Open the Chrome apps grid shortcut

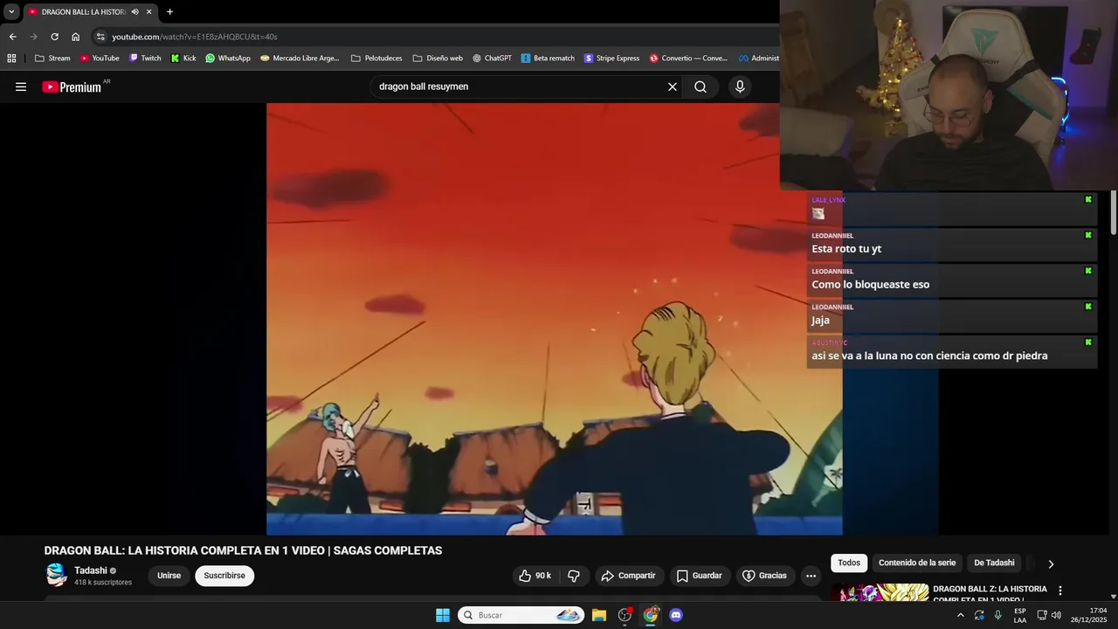pyautogui.click(x=11, y=59)
